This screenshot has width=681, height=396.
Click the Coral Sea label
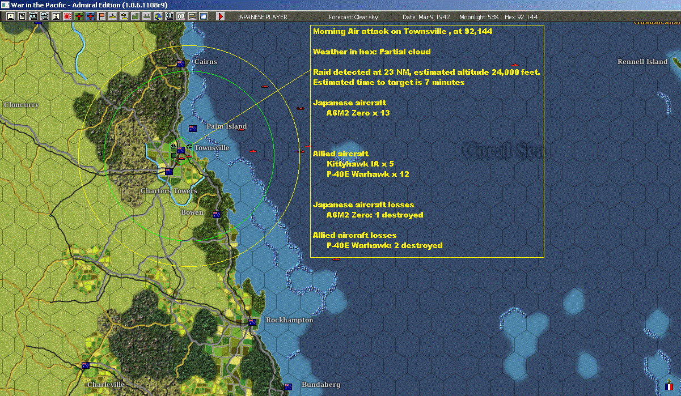[x=503, y=151]
